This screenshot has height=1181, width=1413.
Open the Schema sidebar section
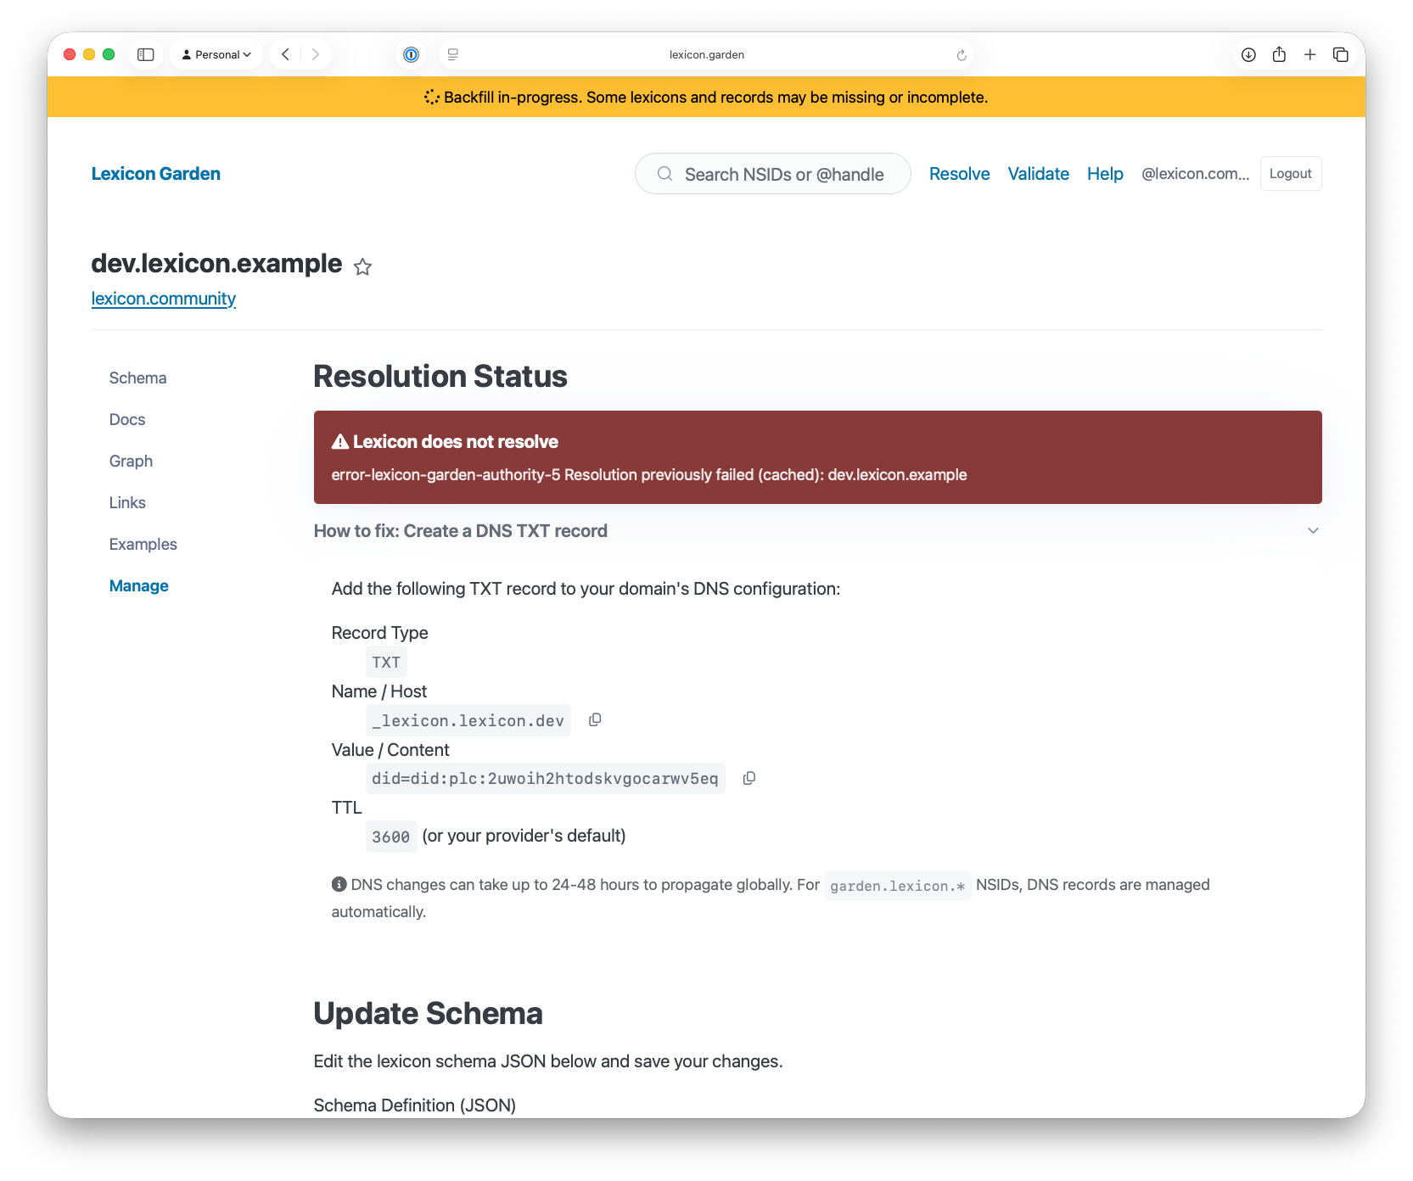[x=137, y=378]
